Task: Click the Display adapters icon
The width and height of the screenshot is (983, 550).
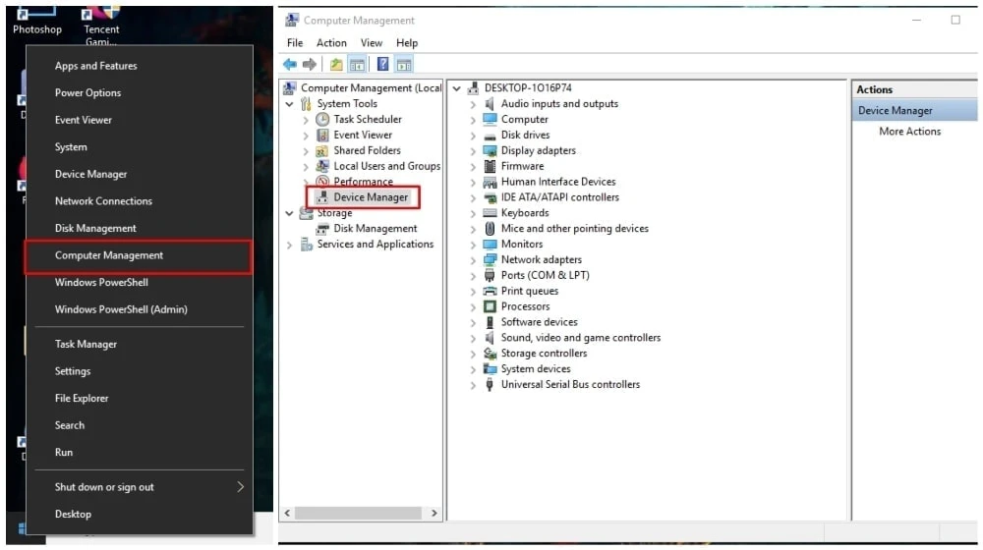Action: [x=490, y=151]
